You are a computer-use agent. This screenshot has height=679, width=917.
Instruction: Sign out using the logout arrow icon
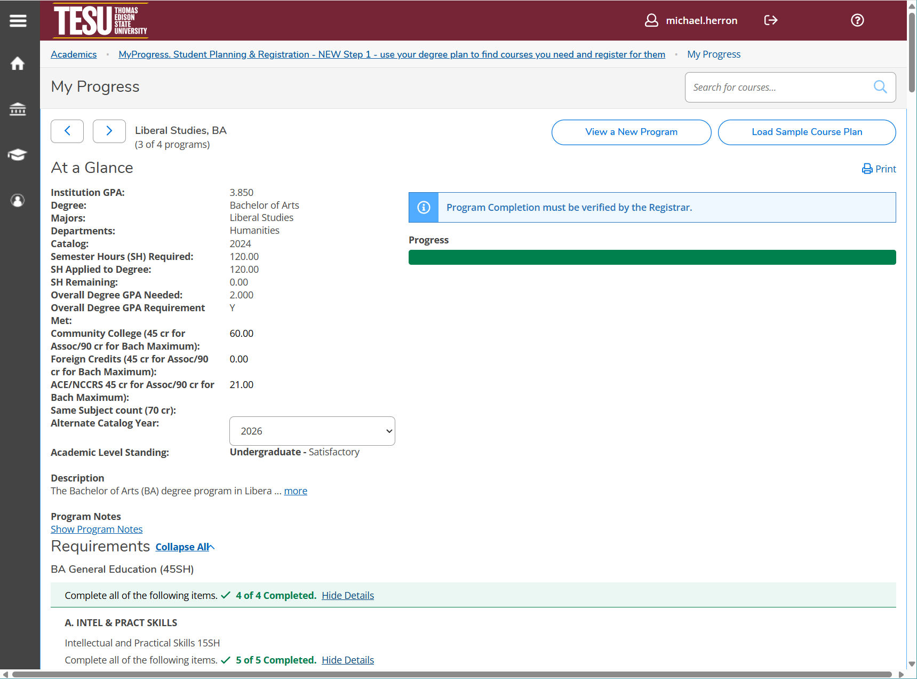click(x=771, y=20)
